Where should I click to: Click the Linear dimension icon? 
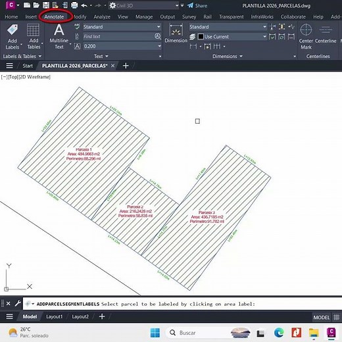tap(193, 46)
